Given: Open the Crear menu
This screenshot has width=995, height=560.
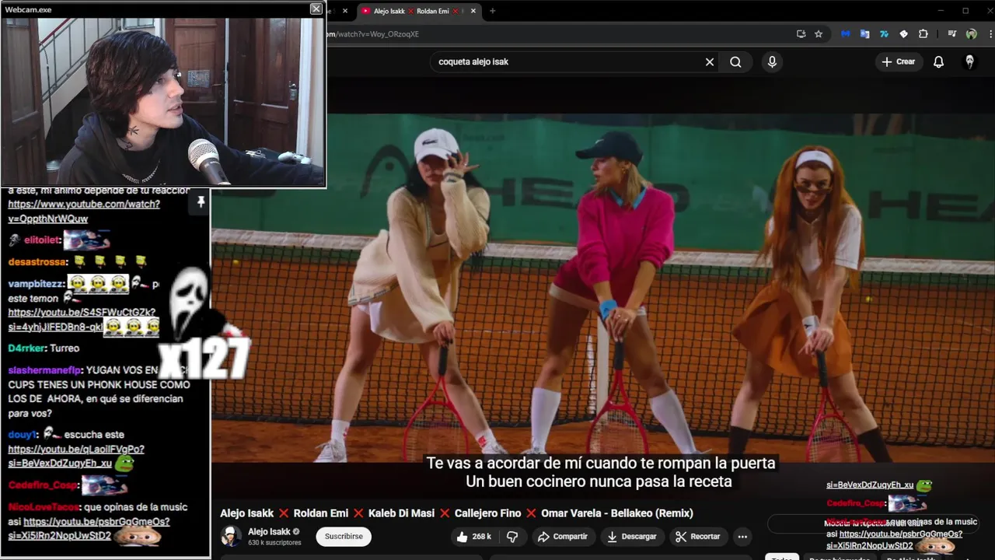Looking at the screenshot, I should (899, 61).
